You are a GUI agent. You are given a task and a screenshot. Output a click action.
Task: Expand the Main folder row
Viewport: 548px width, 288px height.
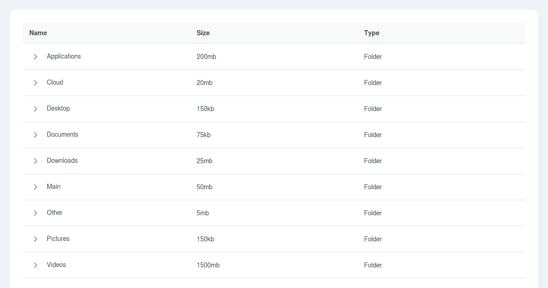[36, 187]
